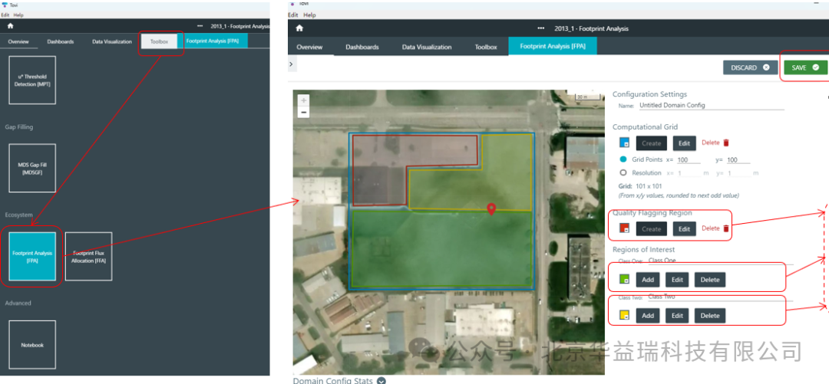The width and height of the screenshot is (829, 384).
Task: Open the MDS Gap Fill [MDSGF] tile
Action: 32,167
